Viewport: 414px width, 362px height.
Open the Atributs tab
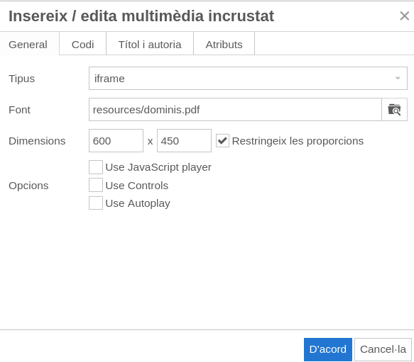click(224, 44)
